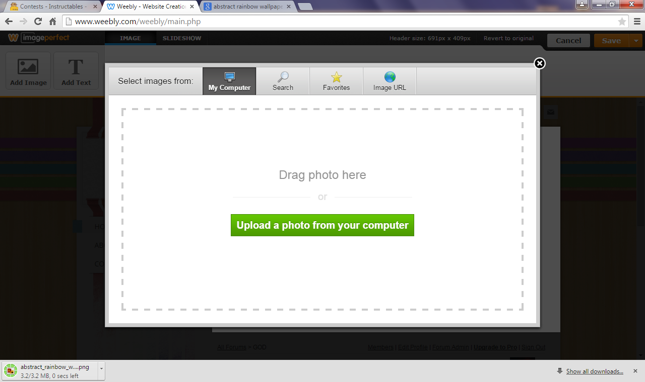
Task: Click the ImagePerfect logo
Action: [39, 38]
